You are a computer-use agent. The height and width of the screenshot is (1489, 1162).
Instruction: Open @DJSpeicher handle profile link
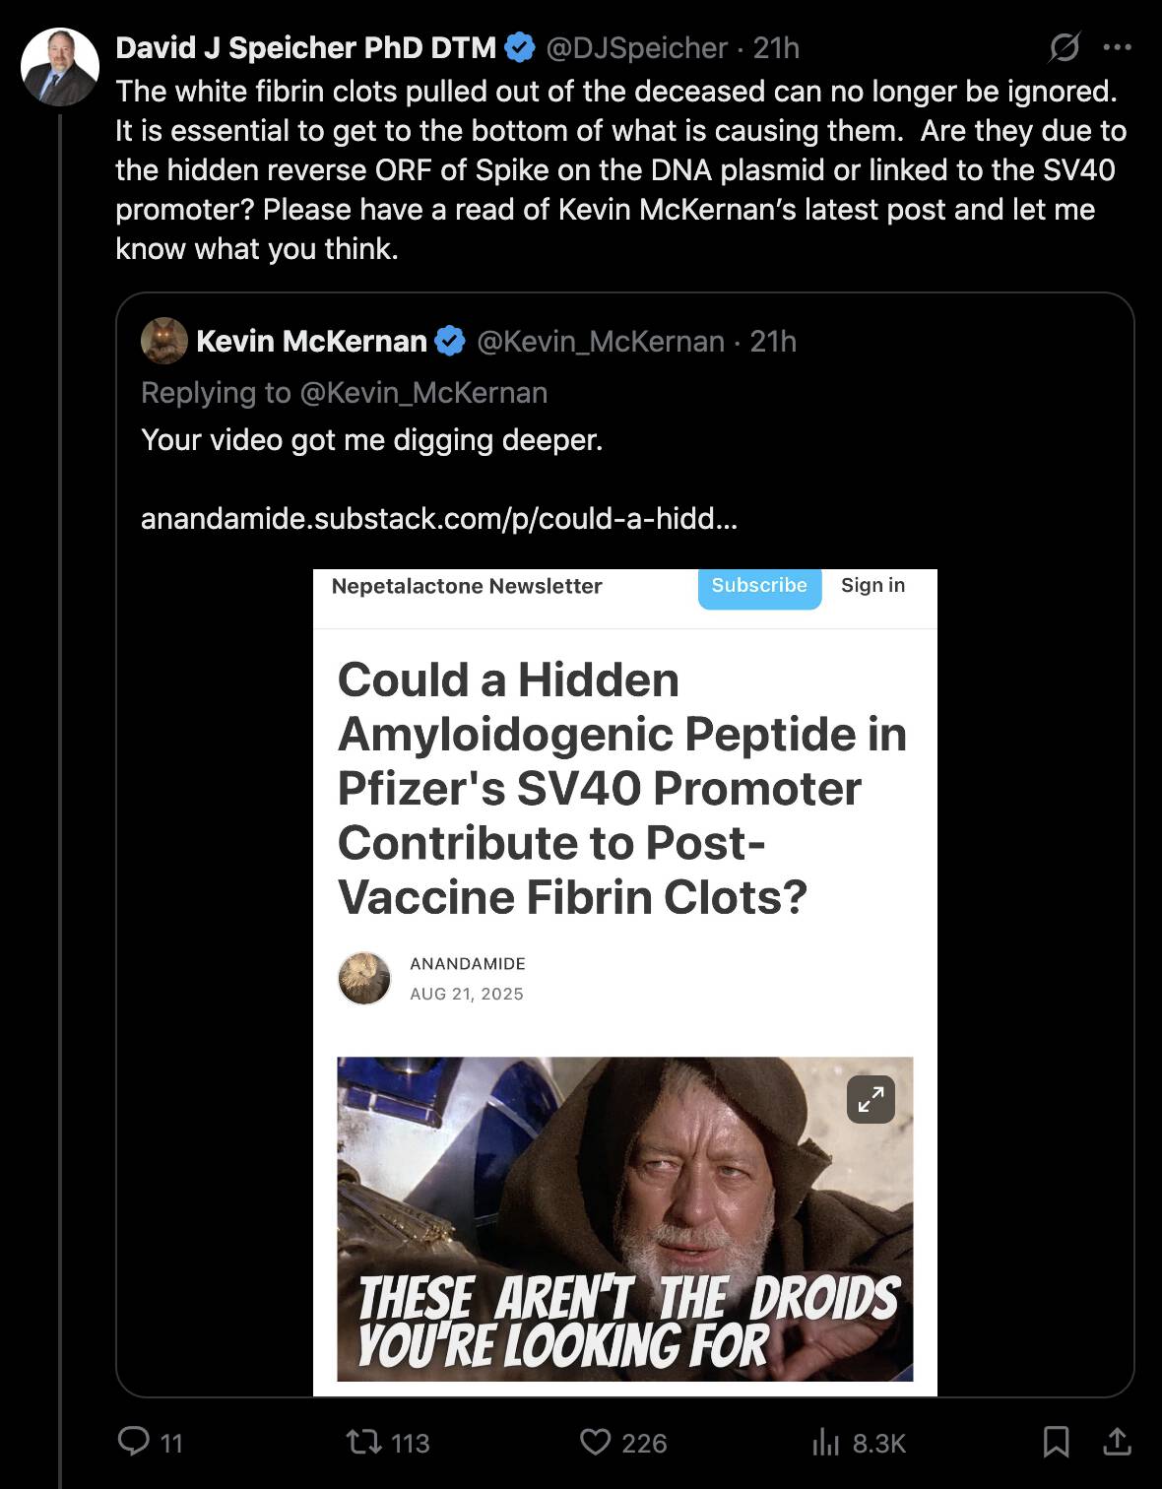[637, 47]
